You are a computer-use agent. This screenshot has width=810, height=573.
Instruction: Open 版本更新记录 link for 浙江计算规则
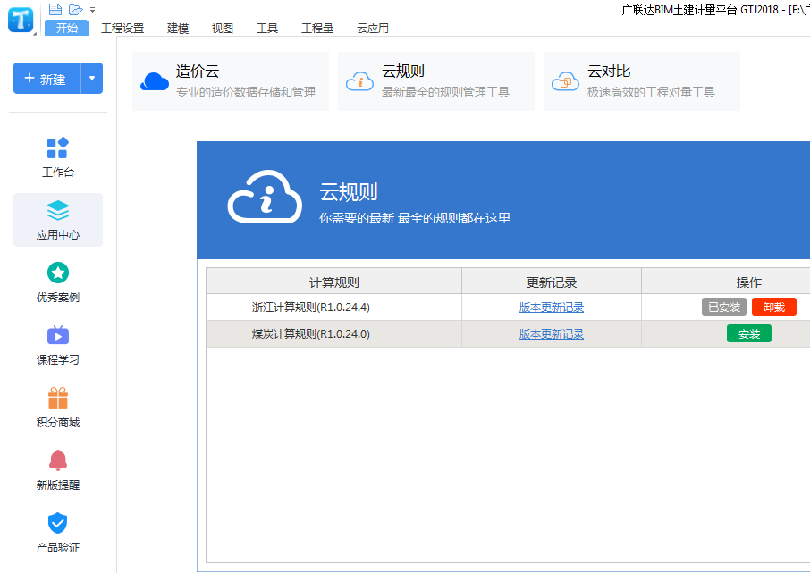coord(552,308)
